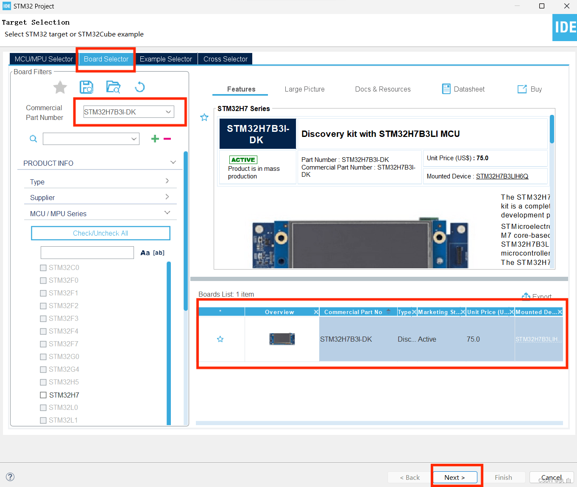Check the STM32H7 series checkbox
Image resolution: width=577 pixels, height=487 pixels.
point(43,395)
